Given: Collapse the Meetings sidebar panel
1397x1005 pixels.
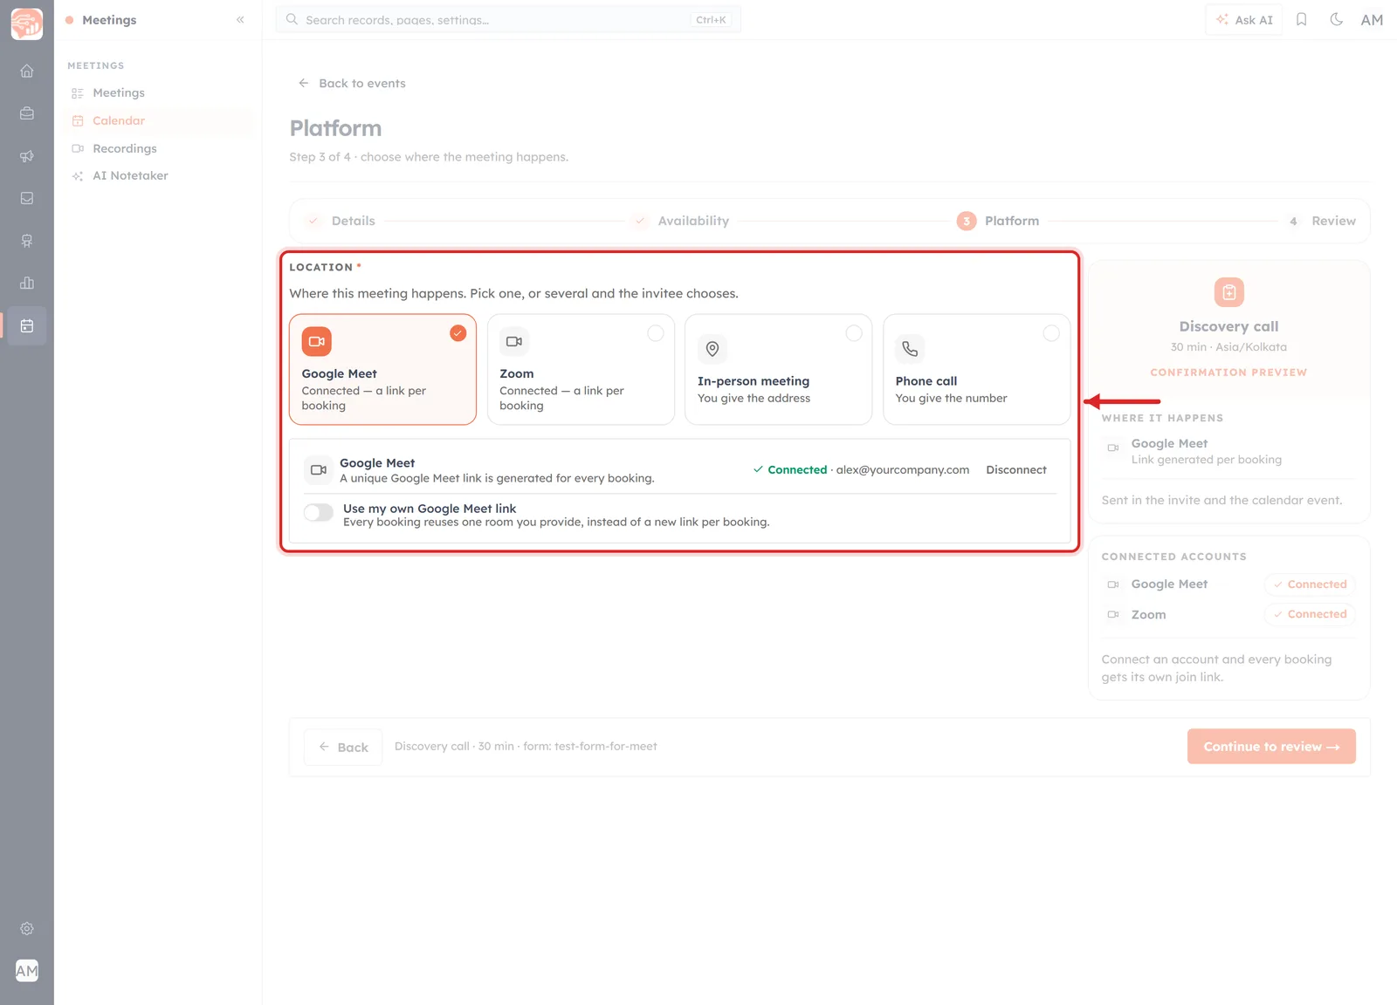Looking at the screenshot, I should [x=240, y=19].
